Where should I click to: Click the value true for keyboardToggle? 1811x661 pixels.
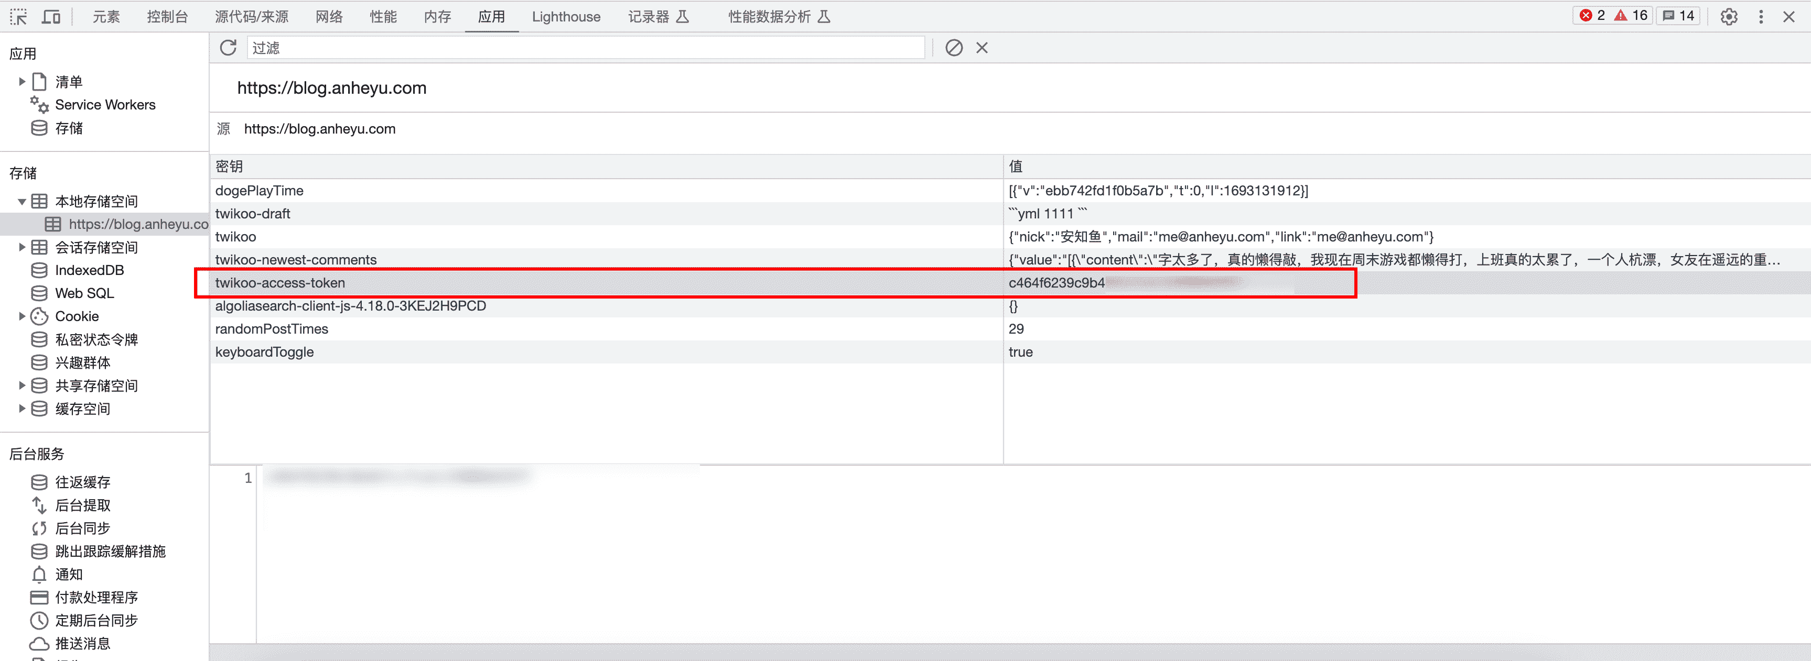click(1020, 352)
